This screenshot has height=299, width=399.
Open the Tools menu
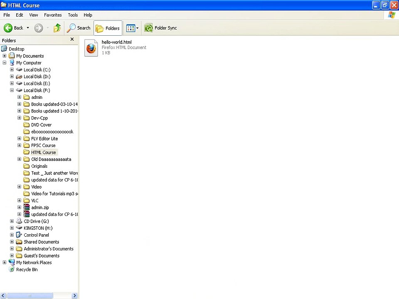pyautogui.click(x=73, y=15)
